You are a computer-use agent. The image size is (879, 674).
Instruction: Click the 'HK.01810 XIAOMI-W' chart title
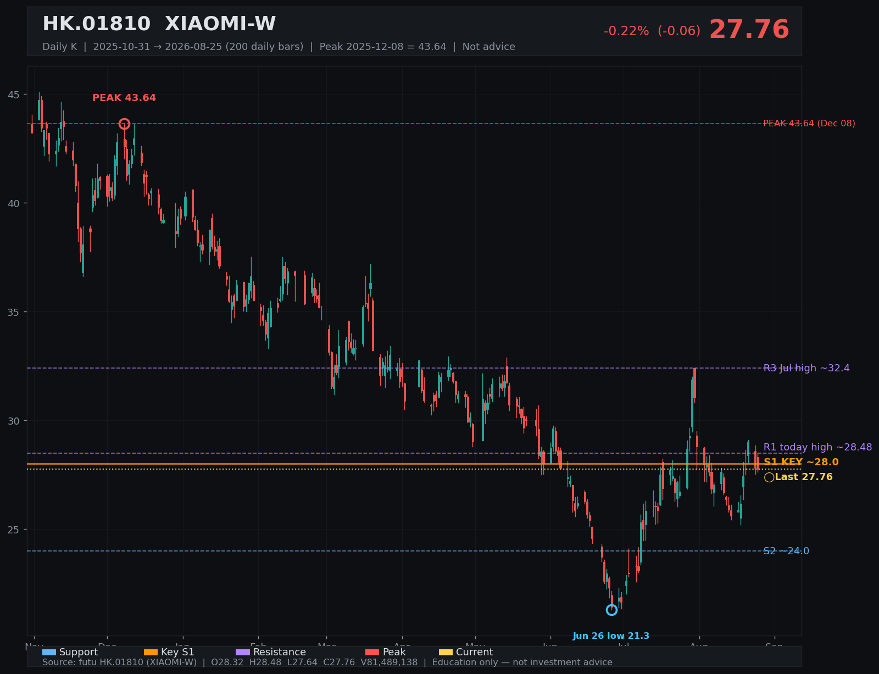click(x=159, y=24)
